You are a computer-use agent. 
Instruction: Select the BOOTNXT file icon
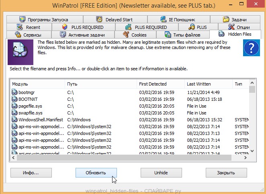(14, 99)
